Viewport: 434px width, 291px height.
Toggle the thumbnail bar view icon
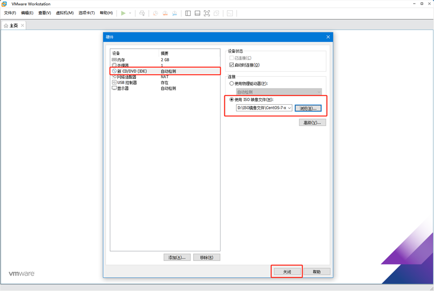[197, 13]
